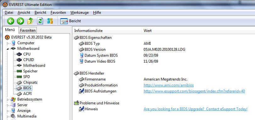Select the Firmenname row
The width and height of the screenshot is (255, 120).
click(95, 79)
